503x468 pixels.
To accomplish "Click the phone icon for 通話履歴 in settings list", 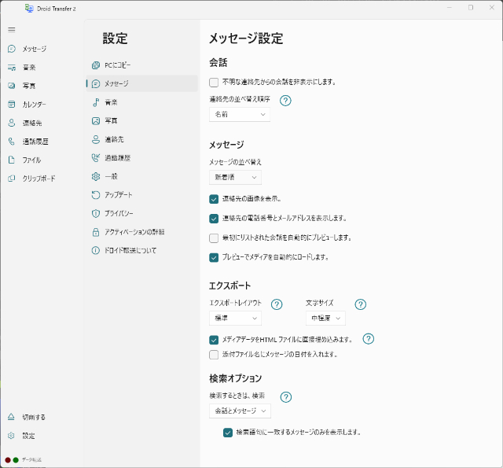I will [96, 158].
